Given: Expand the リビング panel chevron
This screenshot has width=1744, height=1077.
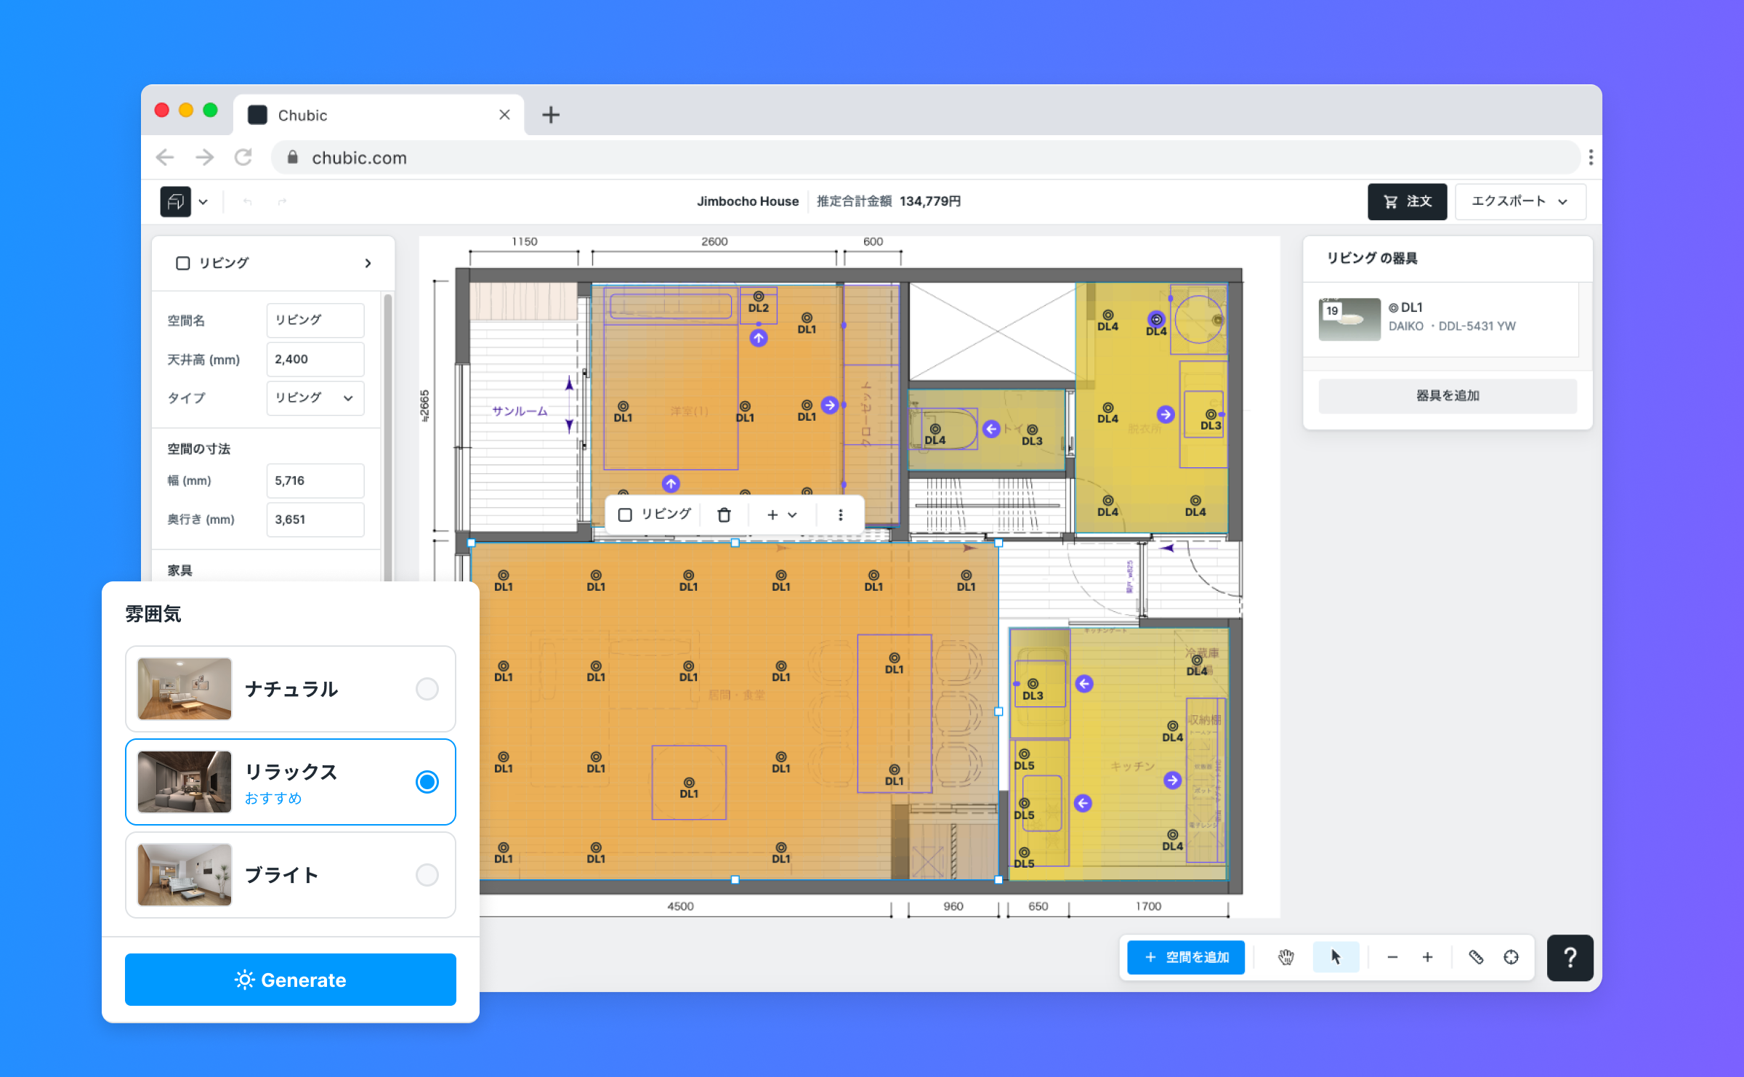Looking at the screenshot, I should coord(368,263).
